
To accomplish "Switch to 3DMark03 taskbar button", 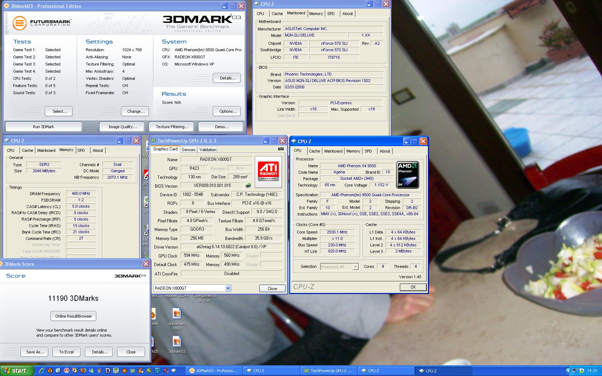I will [214, 371].
